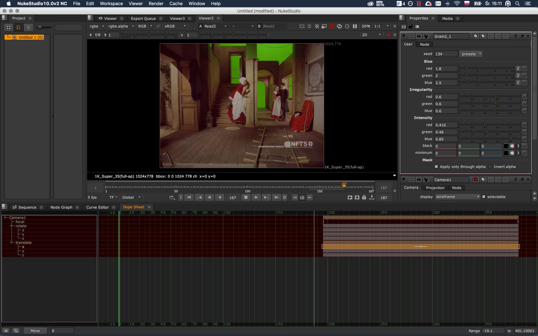Image resolution: width=538 pixels, height=336 pixels.
Task: Toggle the timeline range lock icon
Action: click(x=364, y=197)
